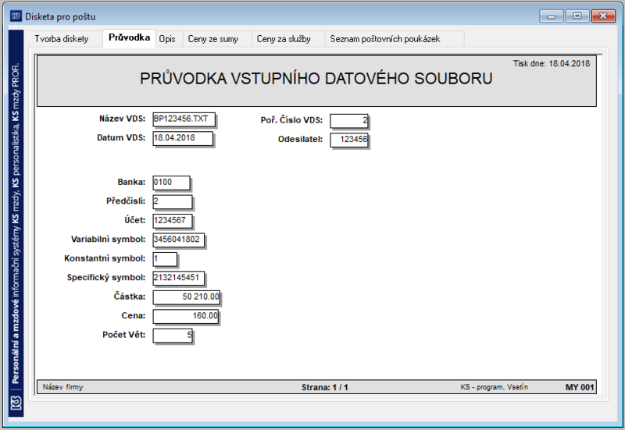The image size is (625, 430).
Task: Select the Cena field 160.00
Action: pyautogui.click(x=186, y=317)
